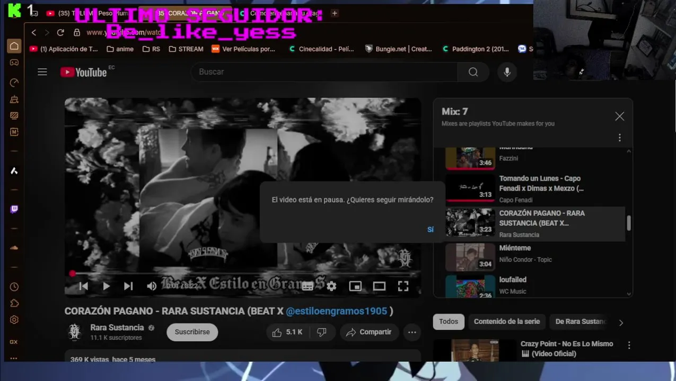Open the 'STREAM' bookmarks folder
This screenshot has height=381, width=676.
click(186, 49)
